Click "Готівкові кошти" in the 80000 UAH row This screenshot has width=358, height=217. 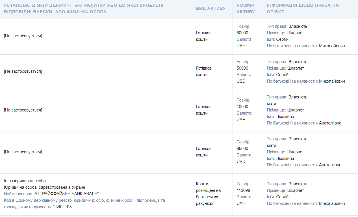(x=204, y=36)
